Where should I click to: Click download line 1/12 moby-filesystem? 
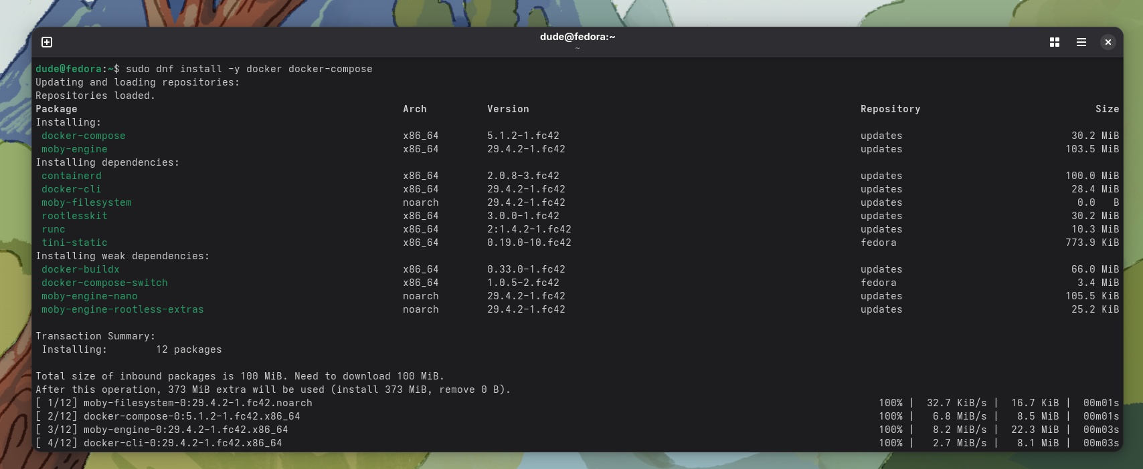pyautogui.click(x=577, y=403)
